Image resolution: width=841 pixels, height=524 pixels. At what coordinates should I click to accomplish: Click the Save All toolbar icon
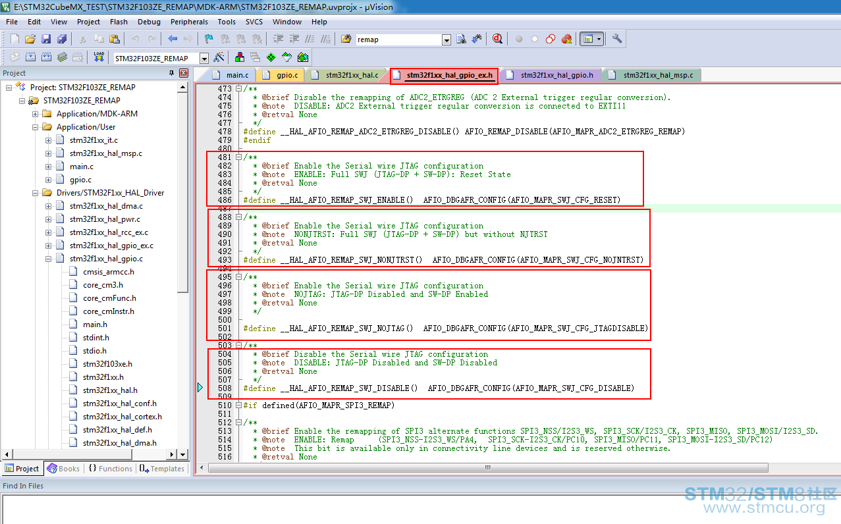coord(62,39)
